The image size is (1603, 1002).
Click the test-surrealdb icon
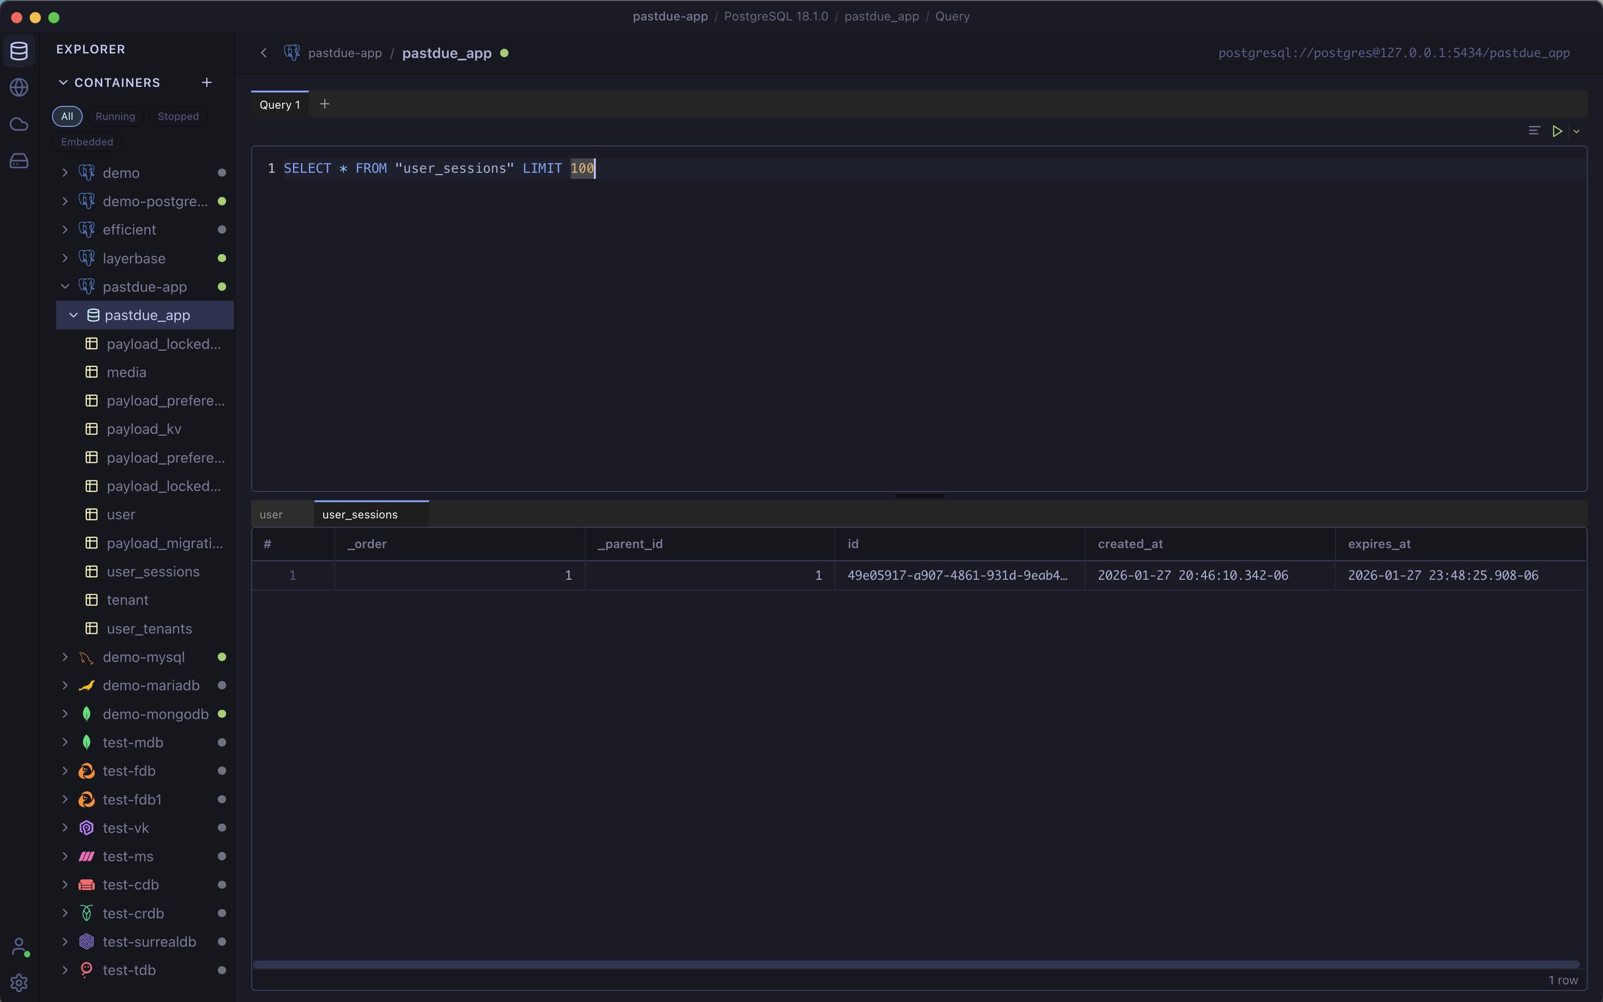point(86,942)
